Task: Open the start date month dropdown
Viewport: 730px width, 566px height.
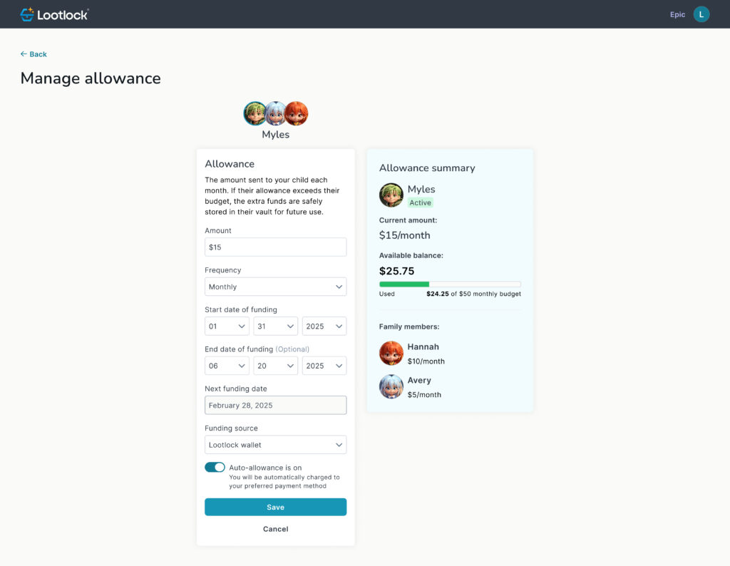Action: tap(227, 326)
